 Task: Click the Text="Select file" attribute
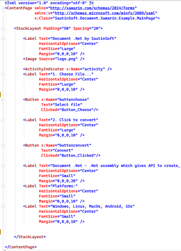(62, 105)
